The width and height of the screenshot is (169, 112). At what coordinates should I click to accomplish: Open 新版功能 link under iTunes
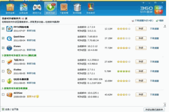31,50
